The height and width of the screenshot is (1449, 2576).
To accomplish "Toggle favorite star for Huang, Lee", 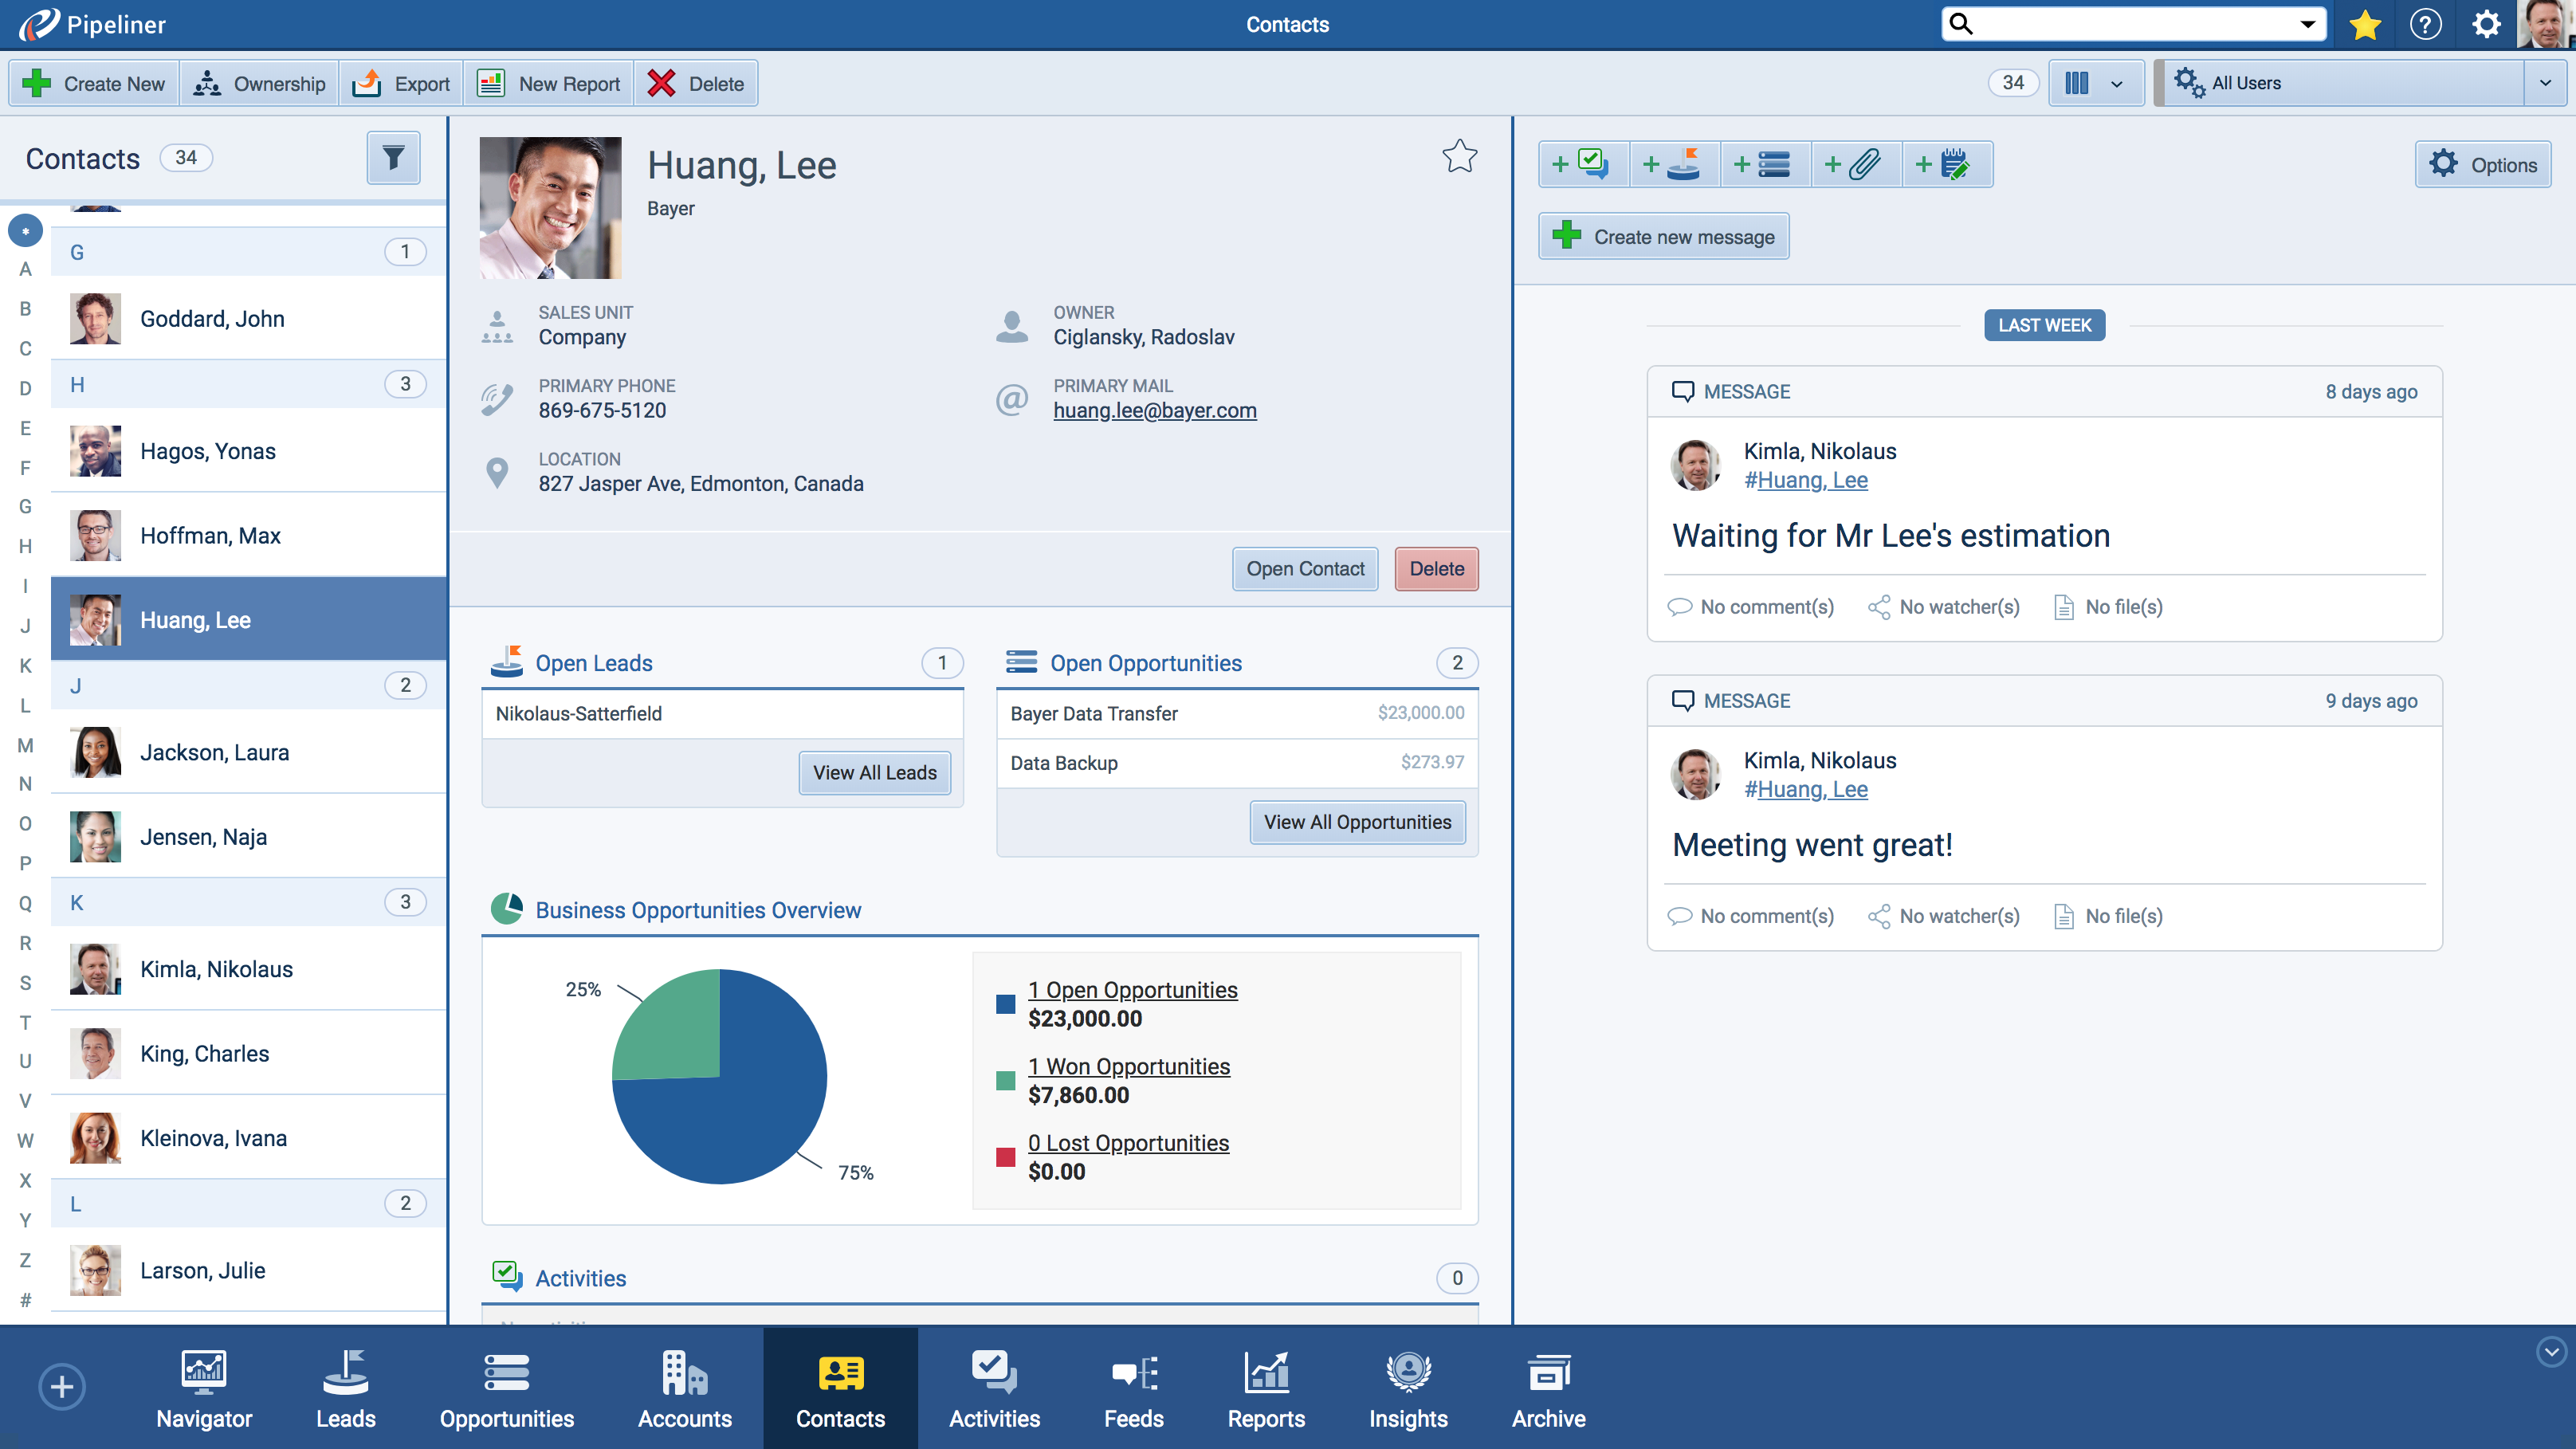I will (1459, 156).
